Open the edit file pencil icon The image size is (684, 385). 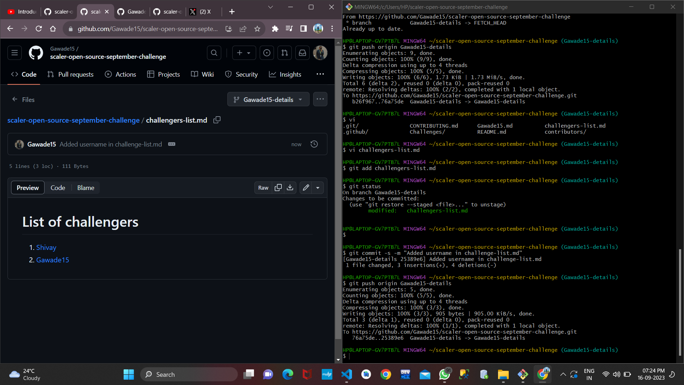coord(305,188)
